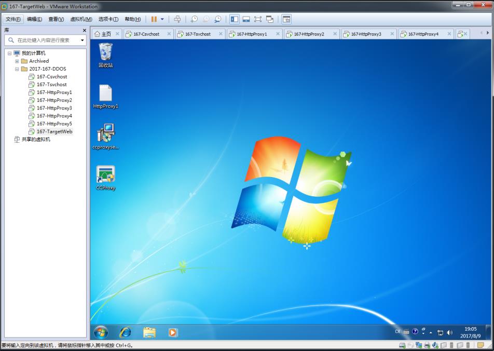Select 167-Csvchost in the library tree
Image resolution: width=494 pixels, height=351 pixels.
click(x=51, y=77)
